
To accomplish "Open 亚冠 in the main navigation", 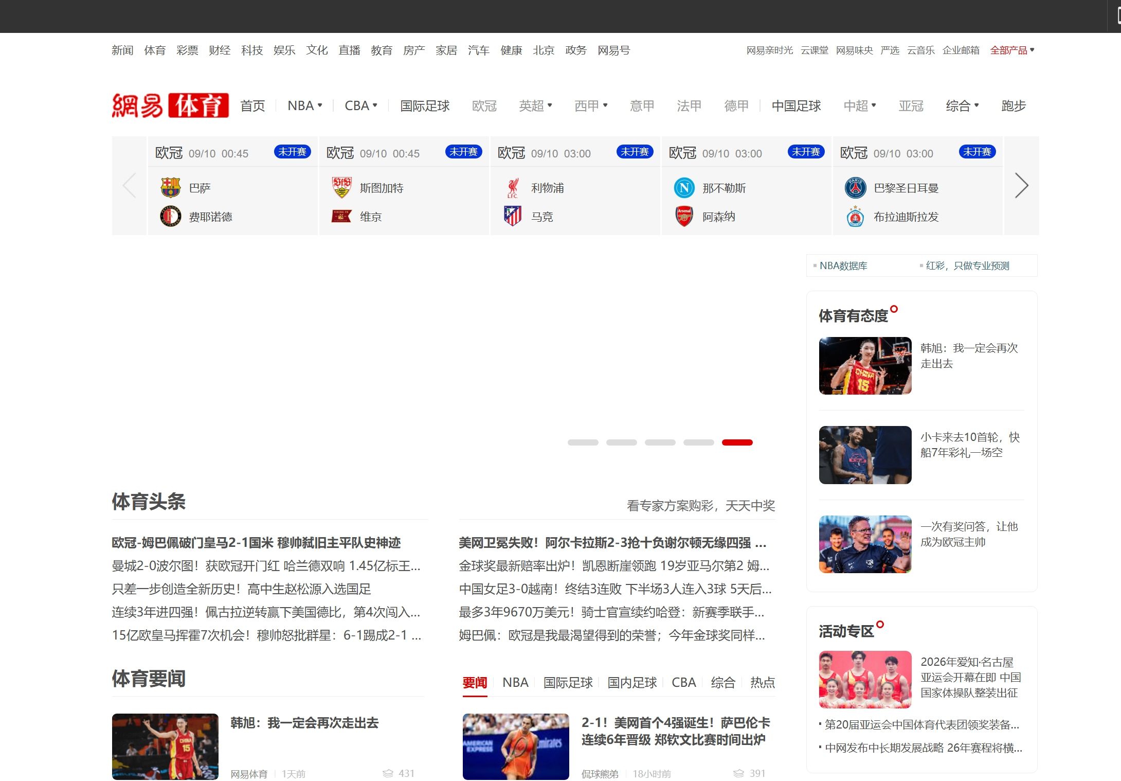I will click(911, 105).
